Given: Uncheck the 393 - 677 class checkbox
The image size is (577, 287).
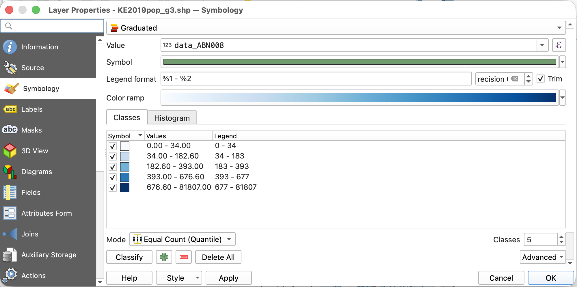Looking at the screenshot, I should point(112,177).
